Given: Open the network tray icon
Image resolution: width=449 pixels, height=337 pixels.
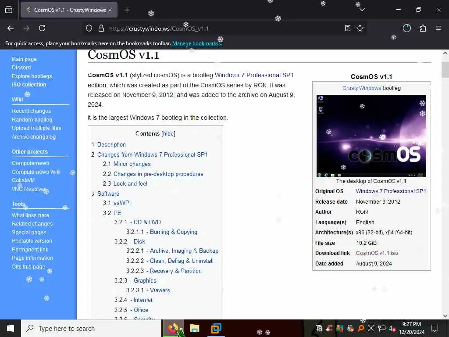Looking at the screenshot, I should [382, 328].
